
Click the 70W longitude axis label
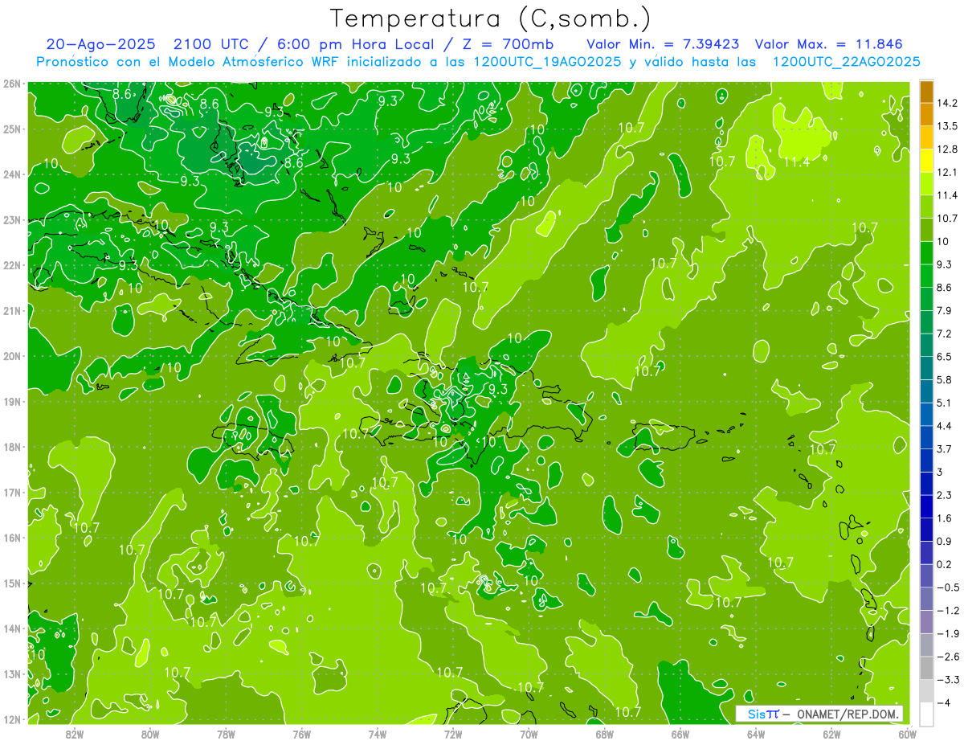(529, 734)
